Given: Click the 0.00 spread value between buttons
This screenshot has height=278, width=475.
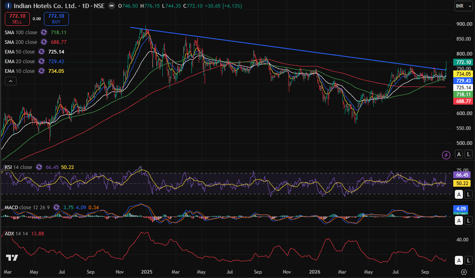Looking at the screenshot, I should (x=37, y=19).
